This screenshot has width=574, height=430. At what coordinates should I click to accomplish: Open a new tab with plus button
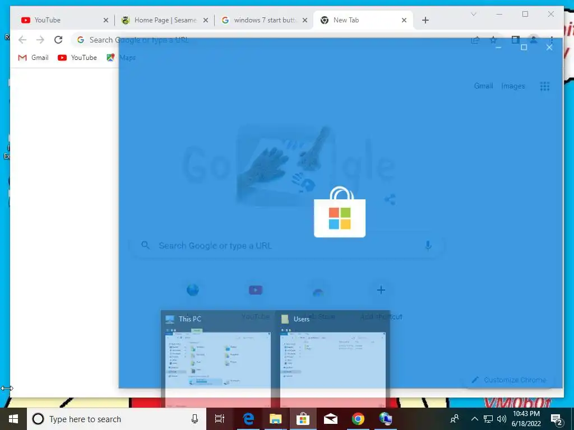click(425, 20)
